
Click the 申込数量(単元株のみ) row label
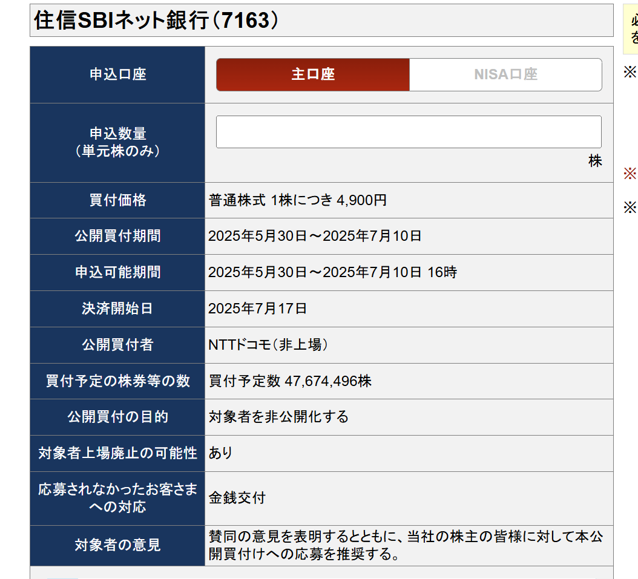click(x=117, y=142)
